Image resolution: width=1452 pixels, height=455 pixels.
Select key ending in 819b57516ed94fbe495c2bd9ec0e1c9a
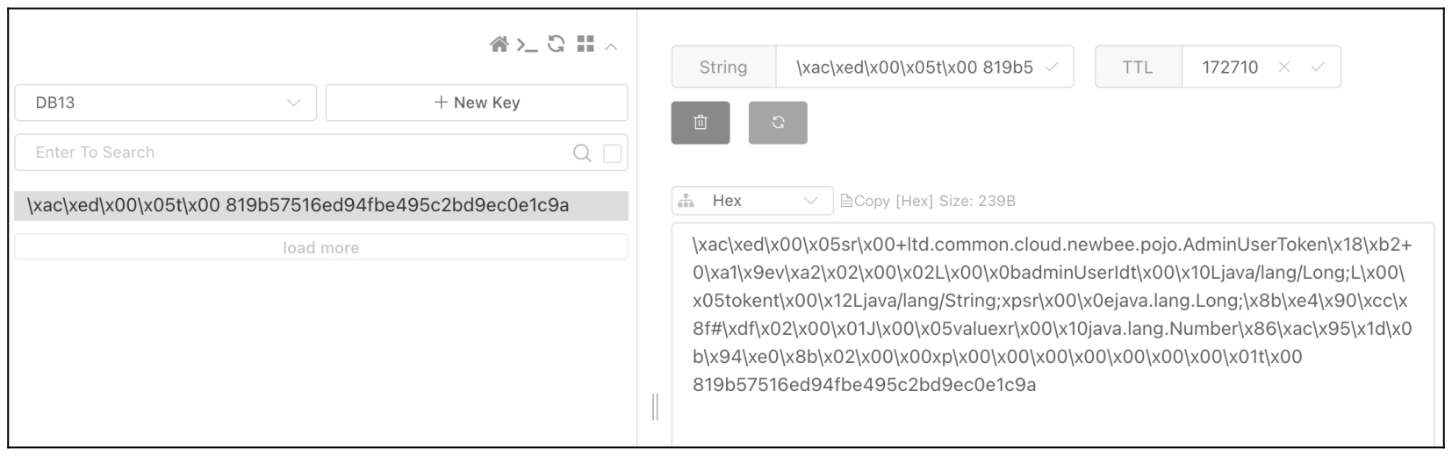click(x=321, y=205)
